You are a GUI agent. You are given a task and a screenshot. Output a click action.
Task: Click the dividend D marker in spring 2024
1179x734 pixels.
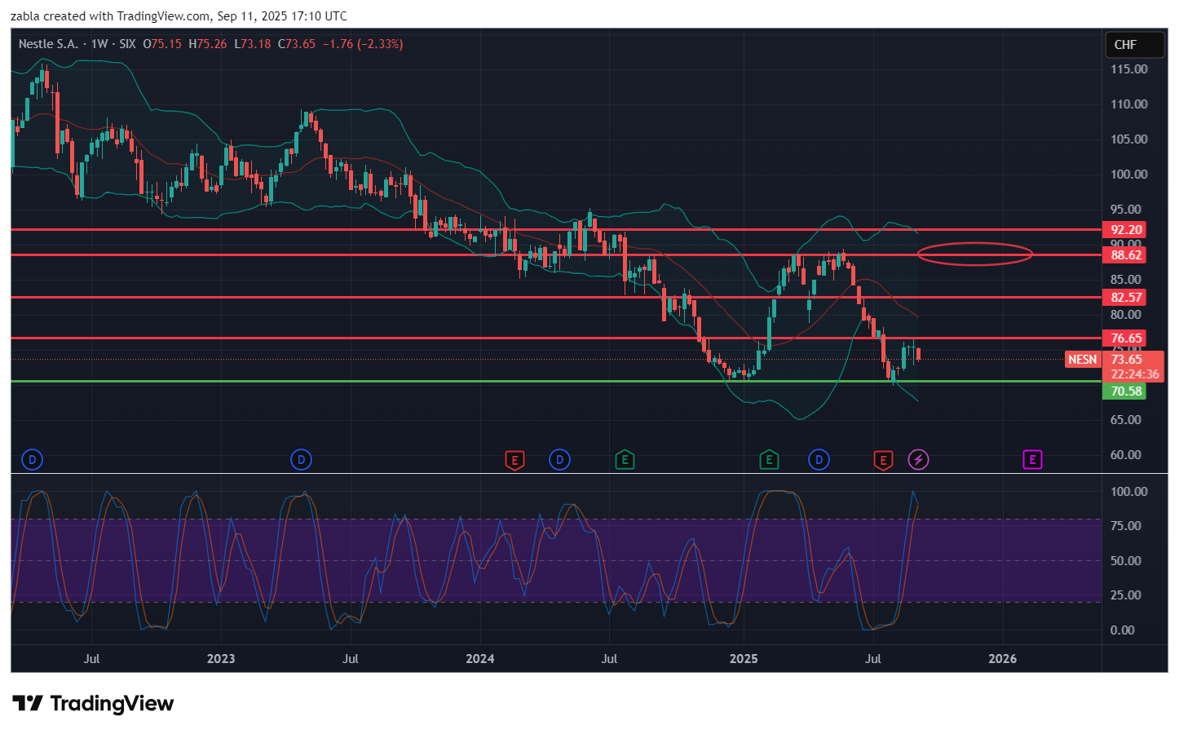559,460
